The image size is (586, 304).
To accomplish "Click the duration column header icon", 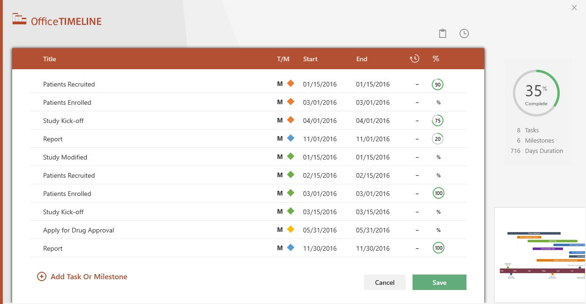I will tap(414, 59).
